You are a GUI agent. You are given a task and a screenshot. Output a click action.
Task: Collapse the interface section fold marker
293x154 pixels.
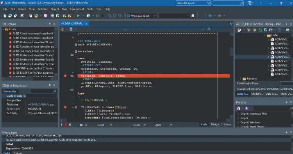click(x=76, y=51)
